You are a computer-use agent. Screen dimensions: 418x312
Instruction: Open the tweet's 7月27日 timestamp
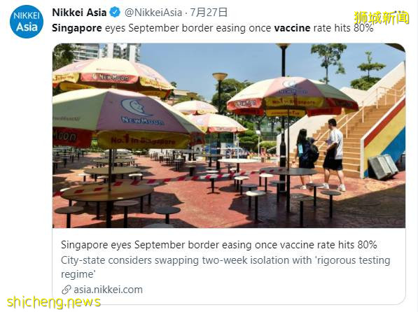[x=209, y=13]
